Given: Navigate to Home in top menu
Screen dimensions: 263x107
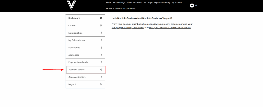Looking at the screenshot, I should click(109, 3).
